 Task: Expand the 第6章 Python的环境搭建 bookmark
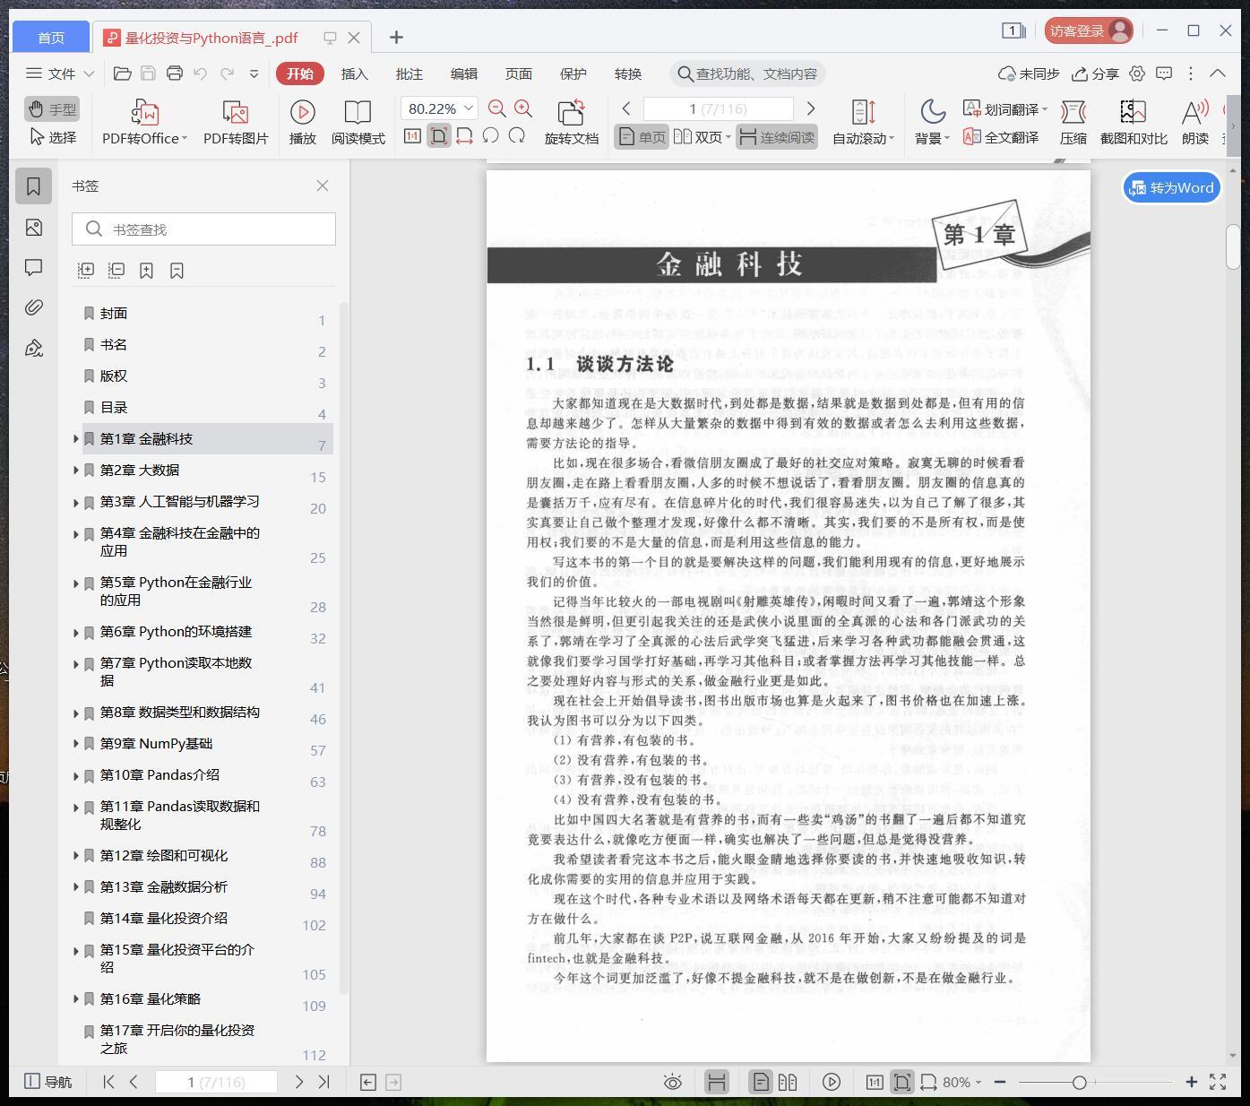[76, 632]
